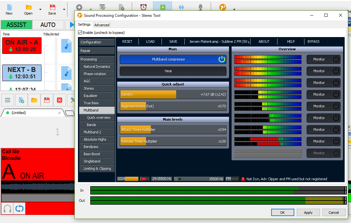Screen dimensions: 351x223
Task: Open the hamburger menu above playlist
Action: [8, 100]
